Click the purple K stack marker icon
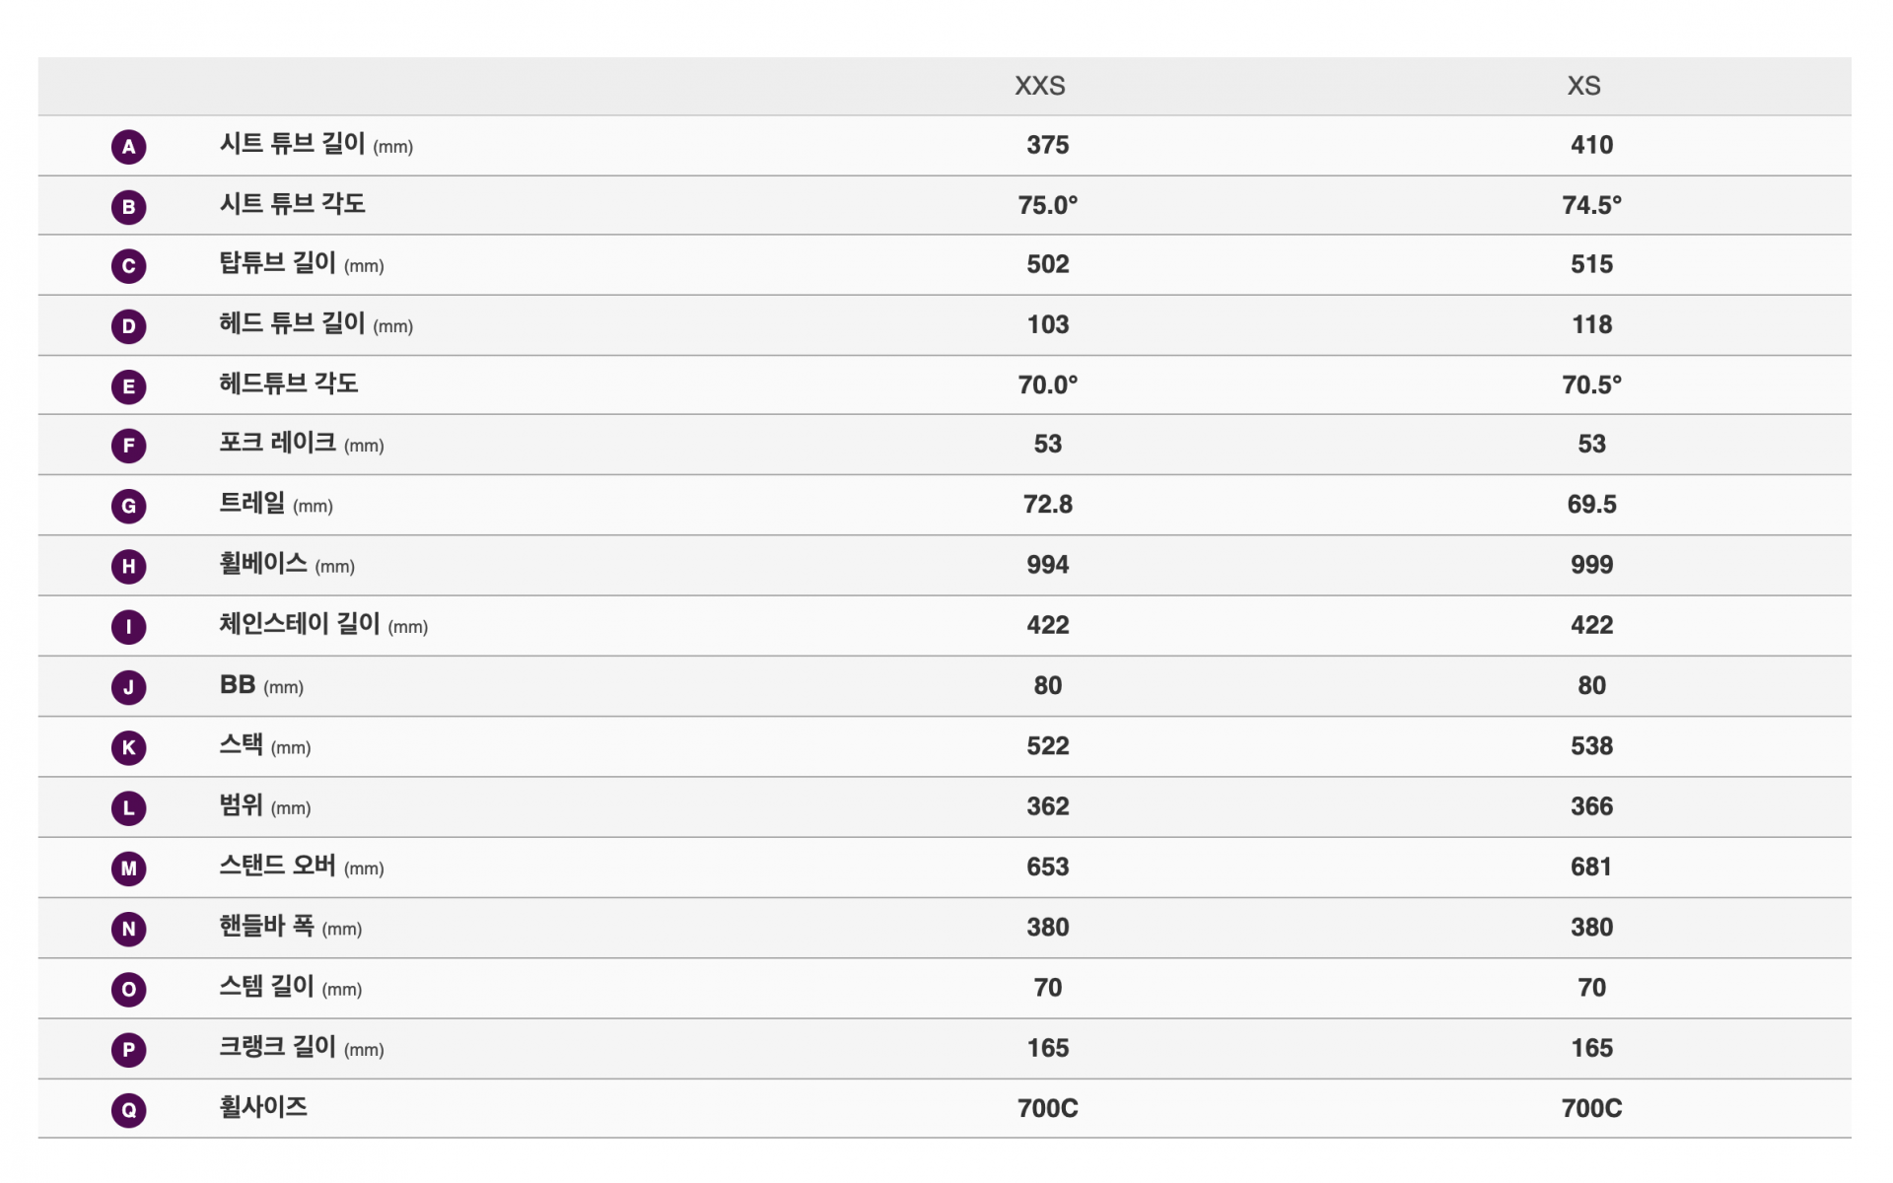This screenshot has width=1893, height=1183. [128, 747]
